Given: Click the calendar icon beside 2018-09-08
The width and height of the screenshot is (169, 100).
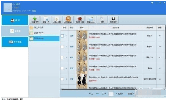Looking at the screenshot, I should tap(31, 38).
